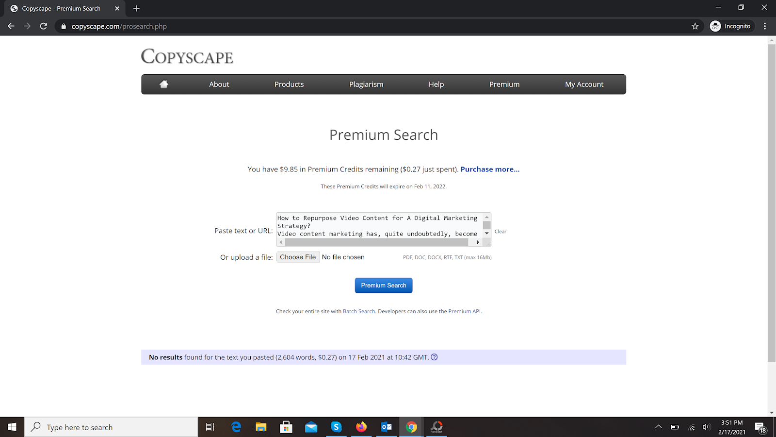Open Firefox from the taskbar

pyautogui.click(x=361, y=427)
